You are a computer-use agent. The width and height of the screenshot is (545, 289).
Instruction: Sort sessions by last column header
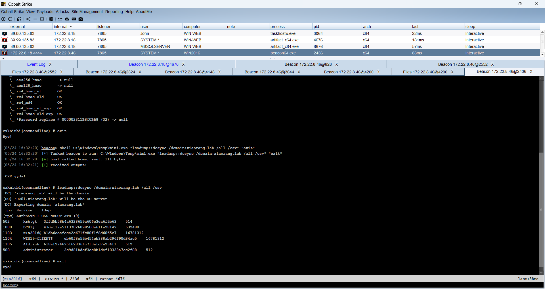[437, 27]
